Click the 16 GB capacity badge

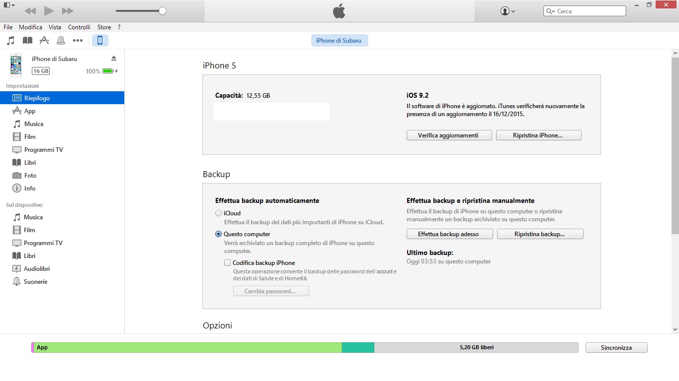click(x=41, y=71)
